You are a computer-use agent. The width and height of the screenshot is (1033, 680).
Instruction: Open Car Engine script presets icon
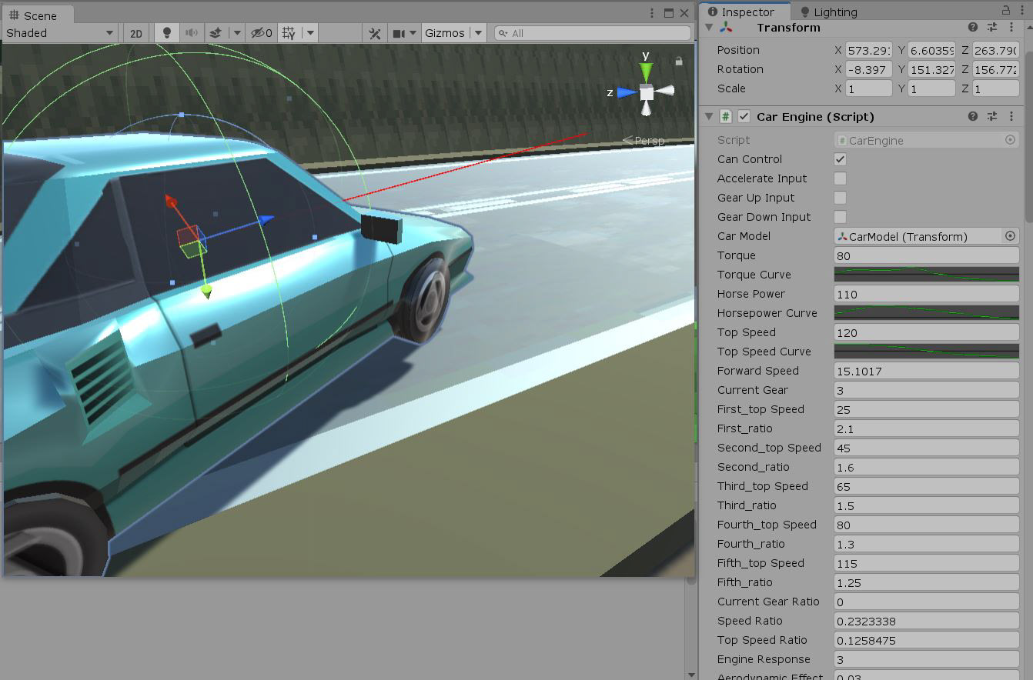(992, 116)
